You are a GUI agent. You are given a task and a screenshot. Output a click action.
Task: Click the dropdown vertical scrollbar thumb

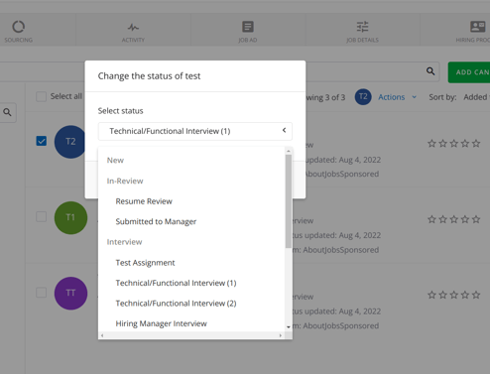pos(289,201)
